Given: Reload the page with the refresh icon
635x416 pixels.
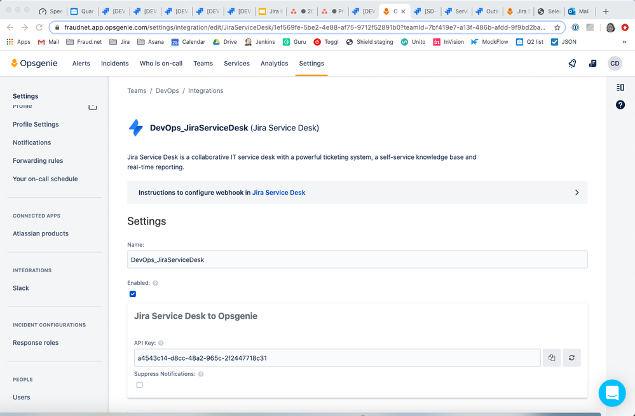Looking at the screenshot, I should [39, 27].
